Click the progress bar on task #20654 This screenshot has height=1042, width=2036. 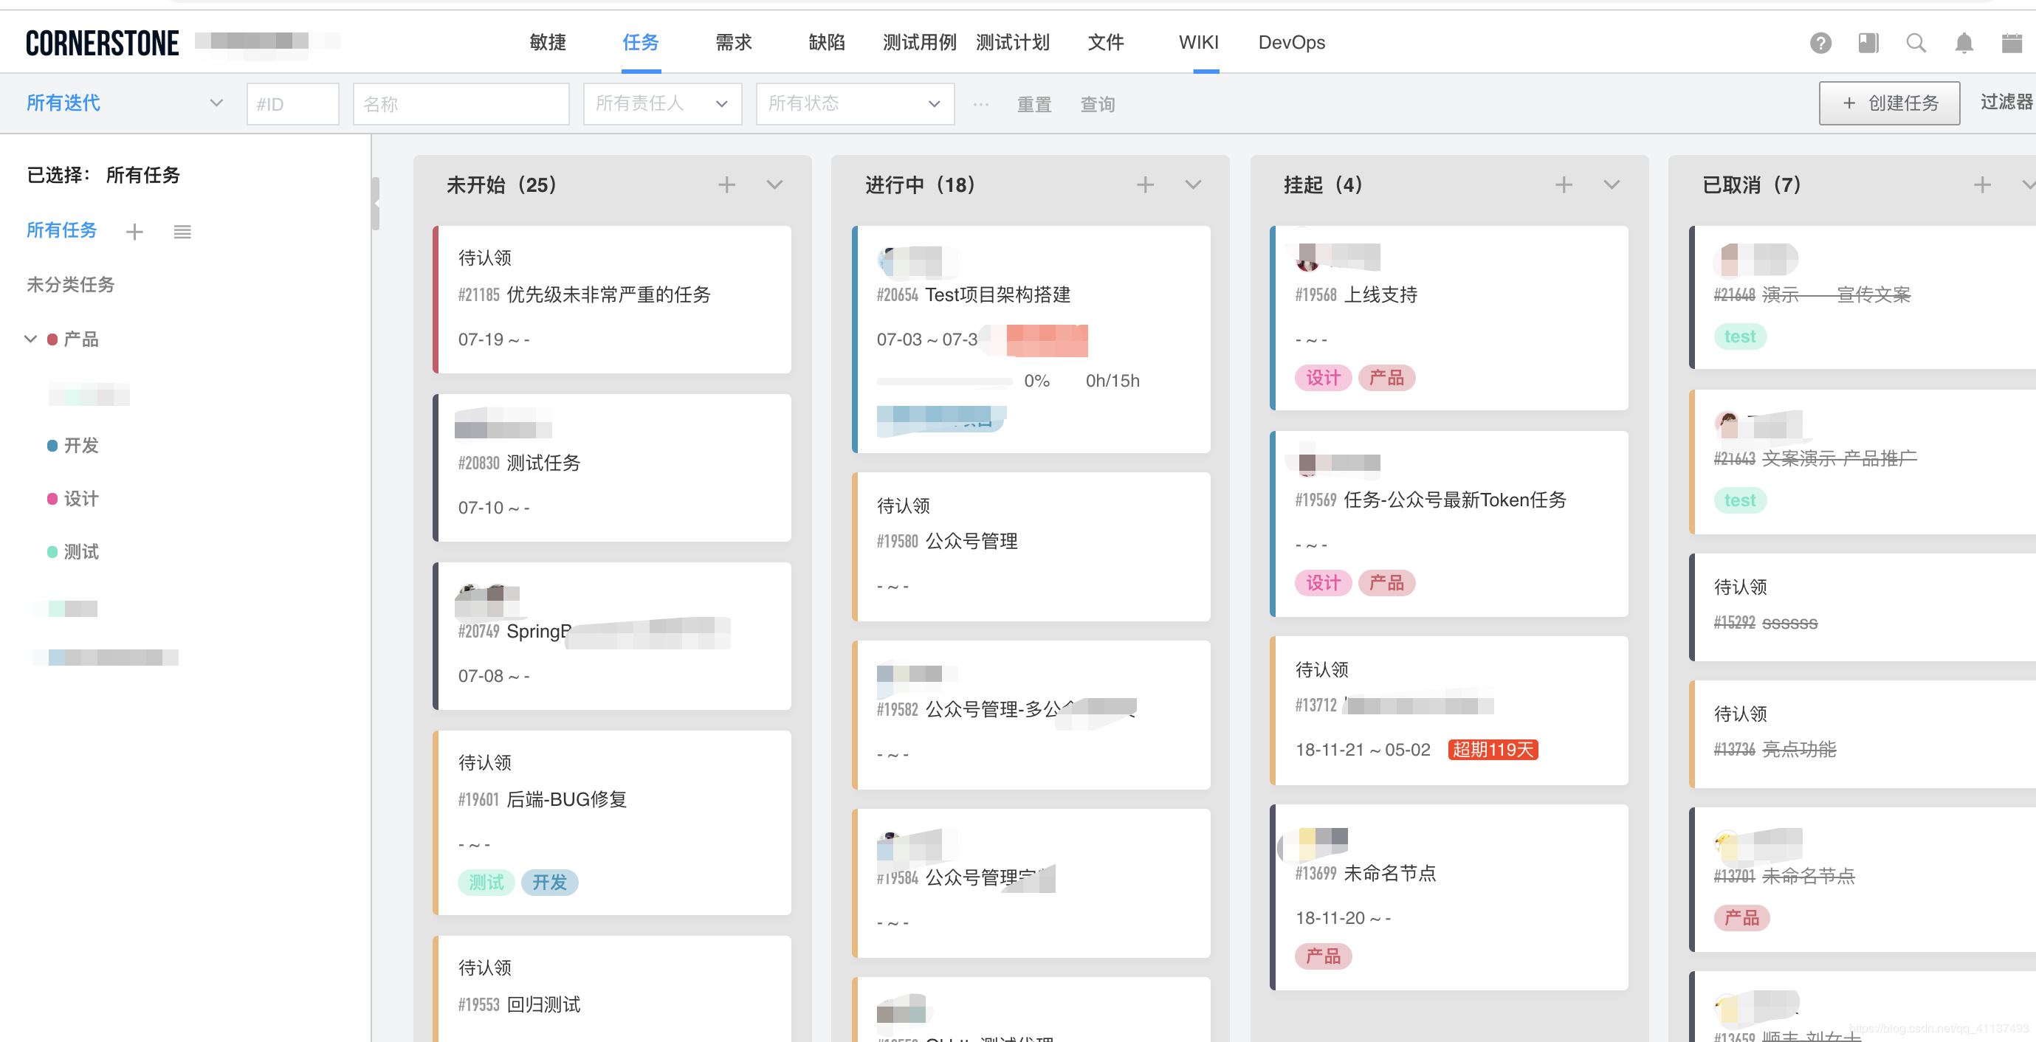(943, 381)
